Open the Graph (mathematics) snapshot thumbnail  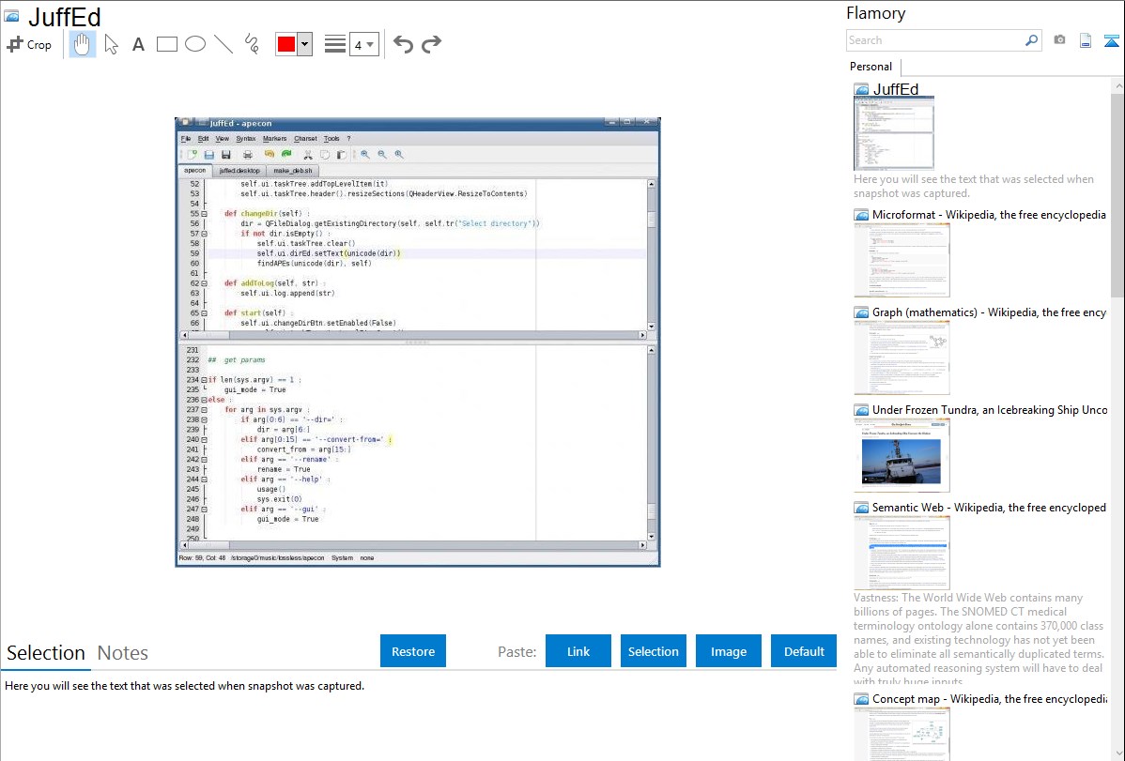(x=902, y=358)
